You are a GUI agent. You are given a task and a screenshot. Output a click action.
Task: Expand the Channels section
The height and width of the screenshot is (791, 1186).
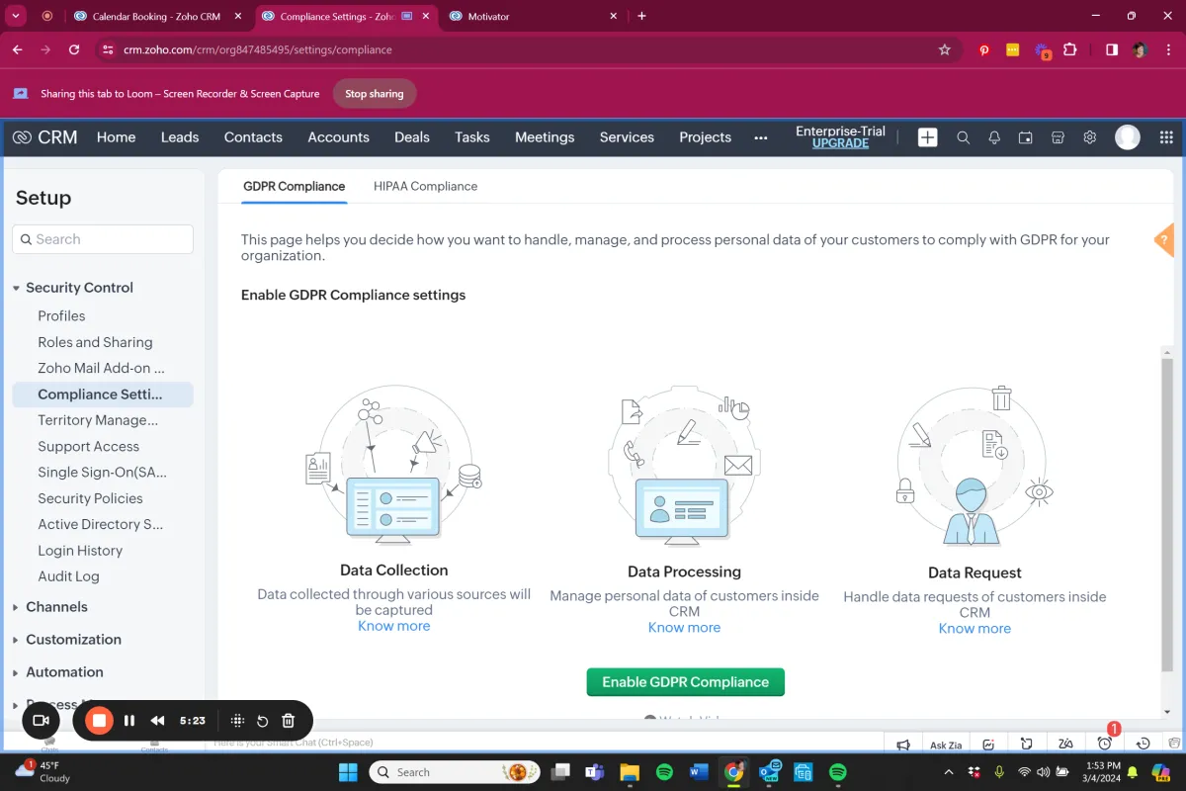16,608
